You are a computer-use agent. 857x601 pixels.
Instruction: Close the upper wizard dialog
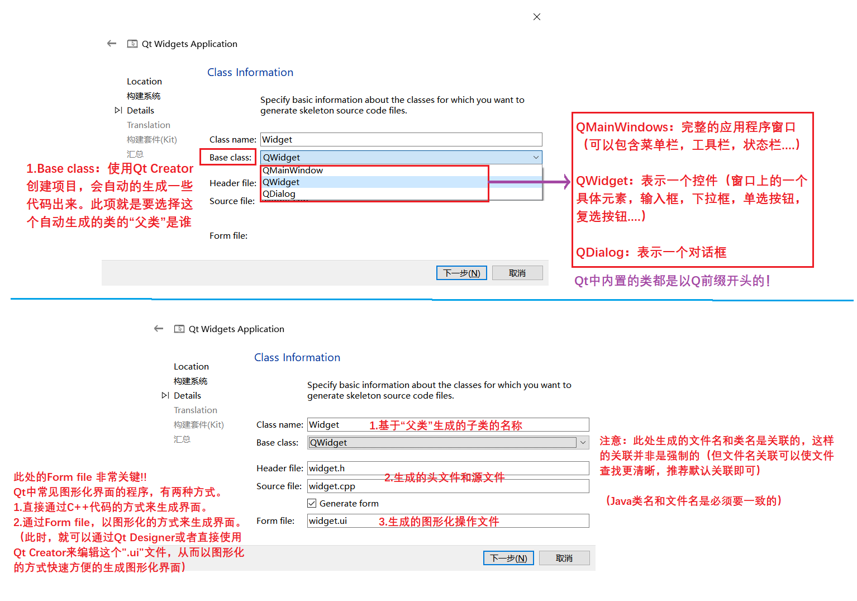tap(537, 17)
